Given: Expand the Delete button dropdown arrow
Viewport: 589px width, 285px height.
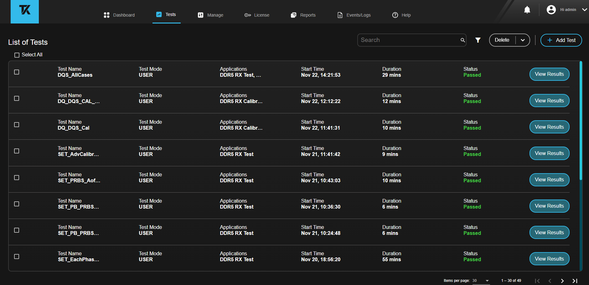Looking at the screenshot, I should click(x=523, y=40).
